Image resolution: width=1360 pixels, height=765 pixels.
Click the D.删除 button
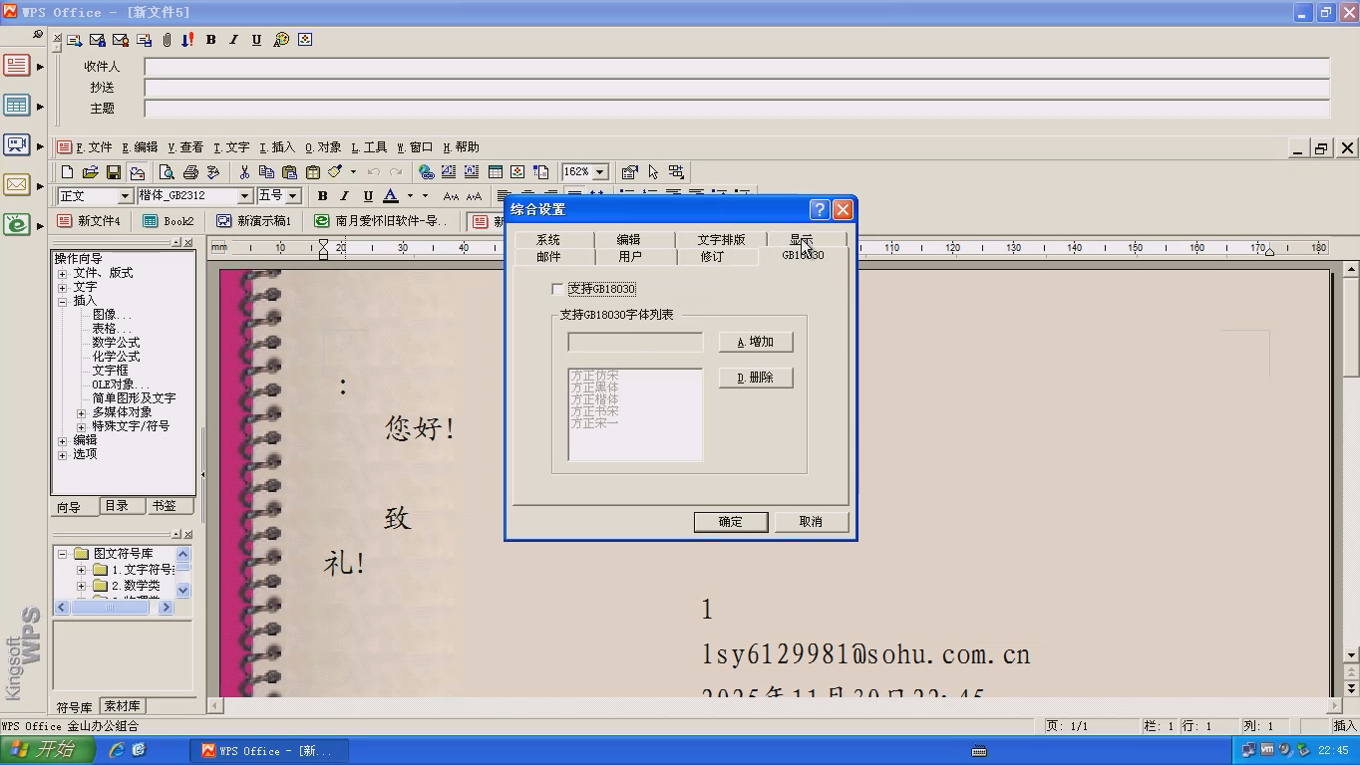(x=756, y=378)
